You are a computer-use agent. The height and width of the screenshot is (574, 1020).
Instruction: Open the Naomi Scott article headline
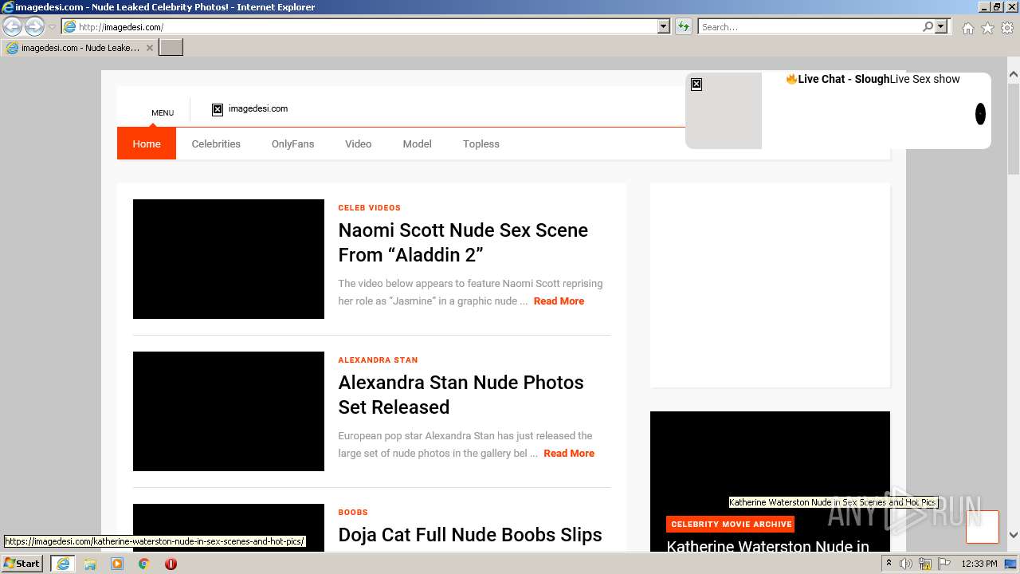463,242
